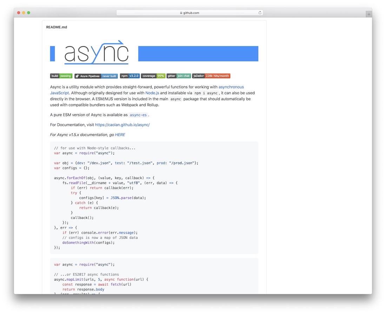Click the green fullscreen window button
Image resolution: width=386 pixels, height=314 pixels.
pyautogui.click(x=28, y=13)
